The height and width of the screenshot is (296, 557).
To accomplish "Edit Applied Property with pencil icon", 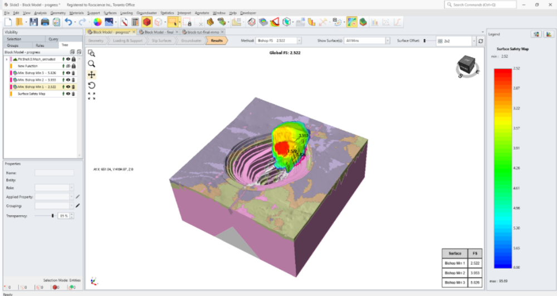I will point(78,196).
